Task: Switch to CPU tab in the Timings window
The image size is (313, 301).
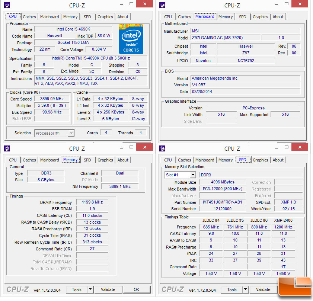Action: tap(13, 160)
